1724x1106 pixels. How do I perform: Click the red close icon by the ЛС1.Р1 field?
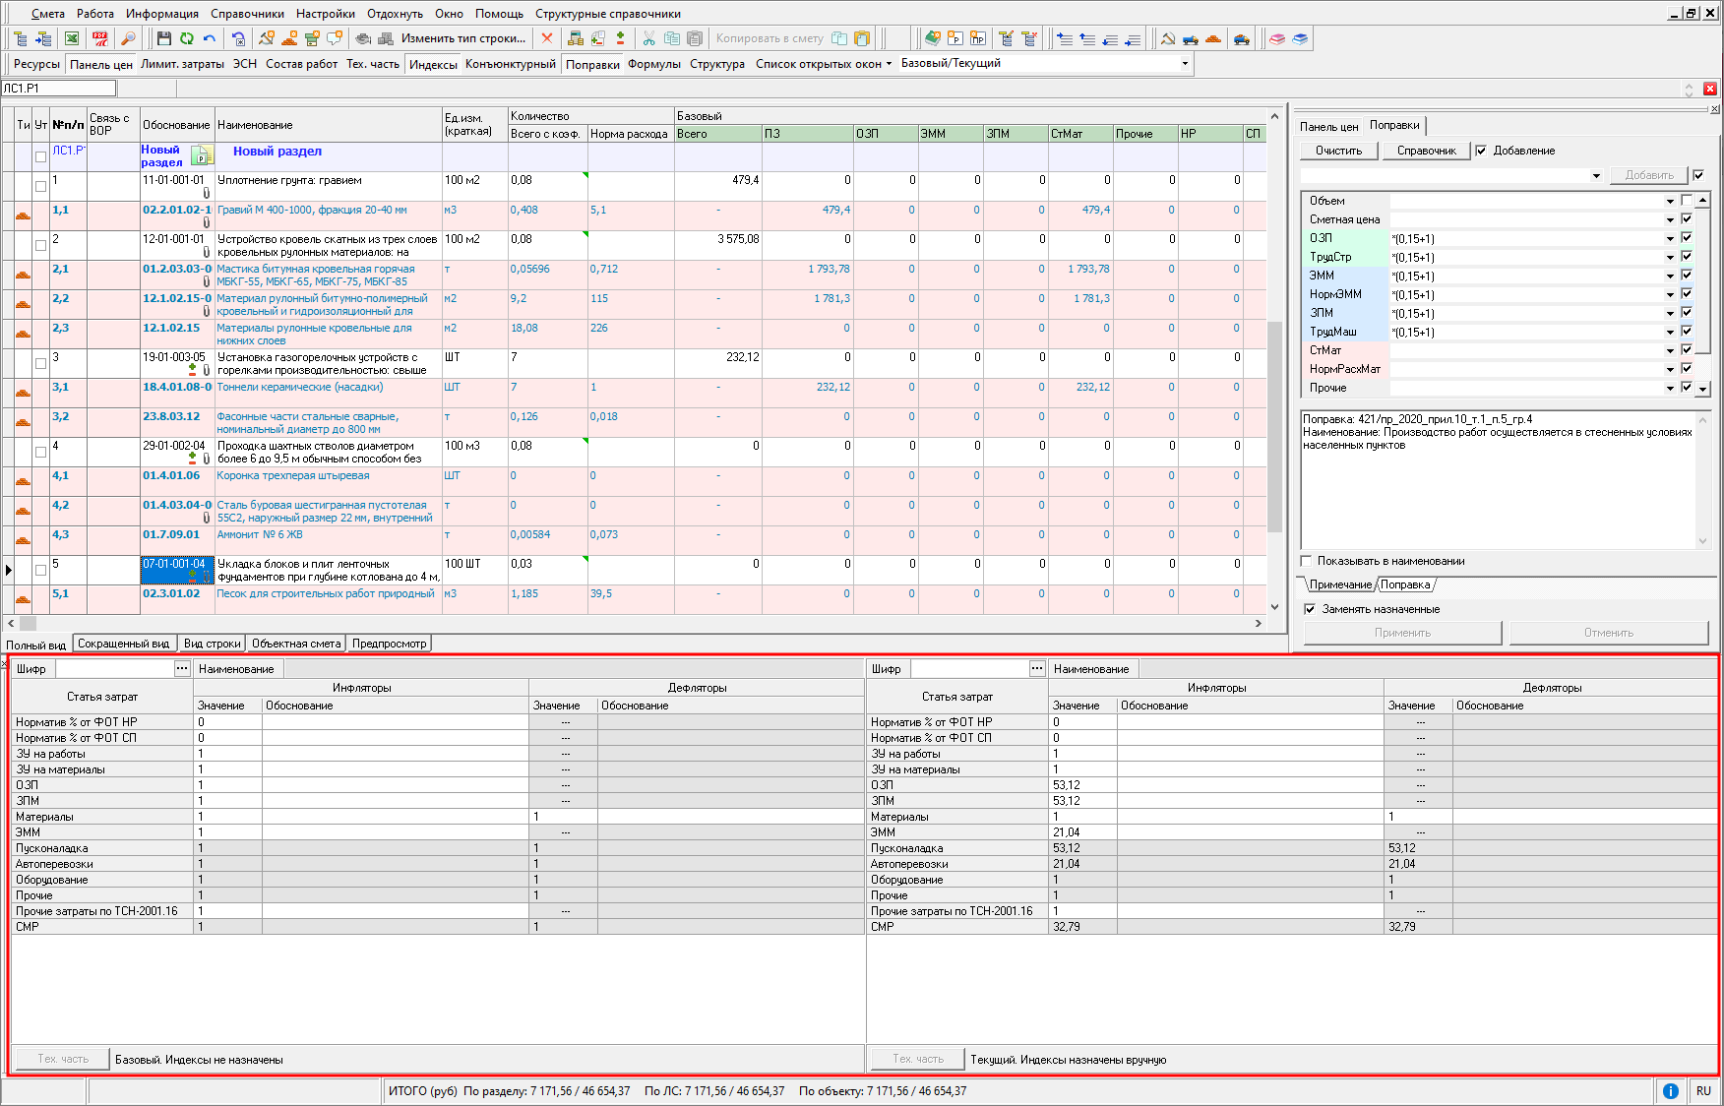point(1710,89)
